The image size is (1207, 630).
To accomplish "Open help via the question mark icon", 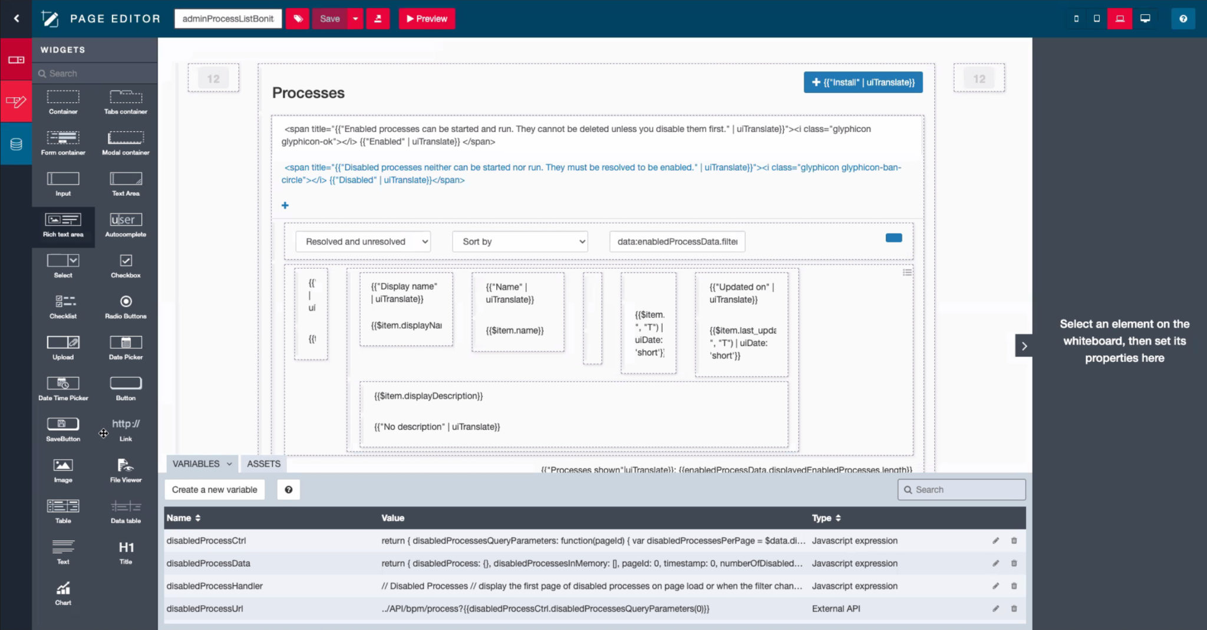I will pyautogui.click(x=1183, y=18).
